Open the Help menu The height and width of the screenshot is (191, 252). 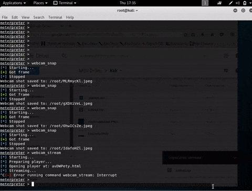point(70,17)
